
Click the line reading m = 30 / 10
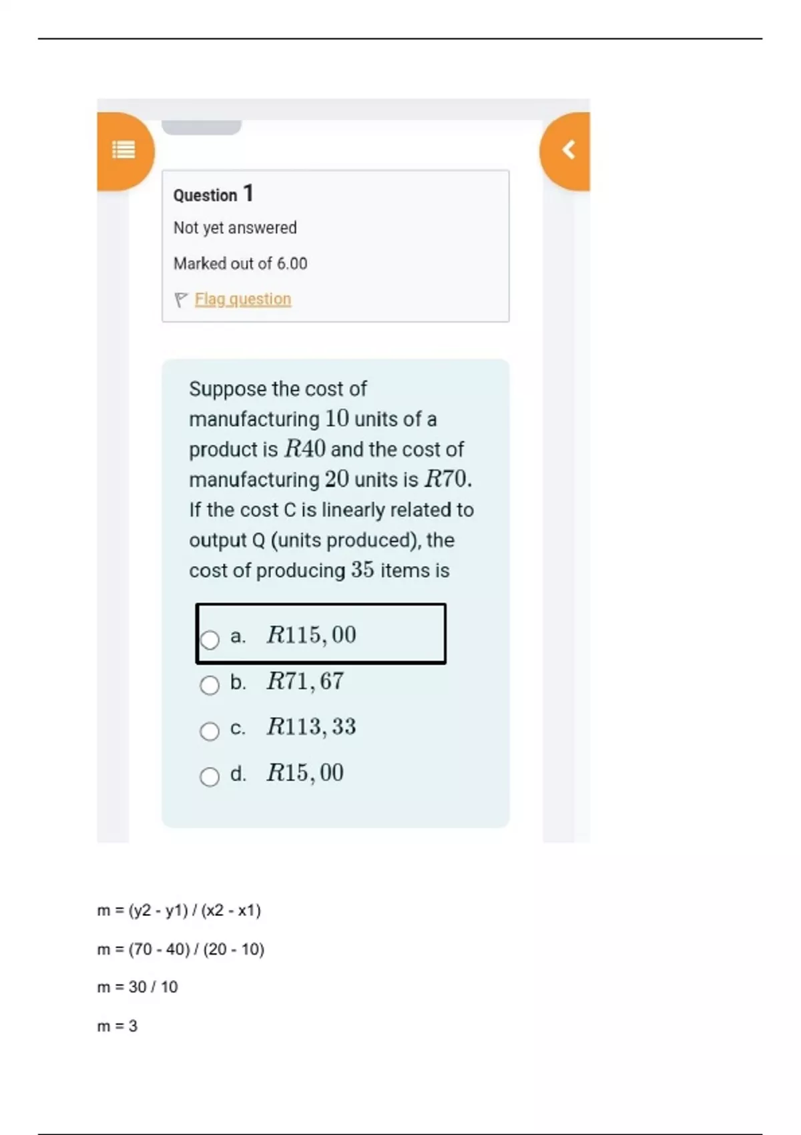(x=138, y=987)
